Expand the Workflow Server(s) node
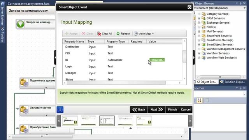This screenshot has height=140, width=249. [199, 53]
